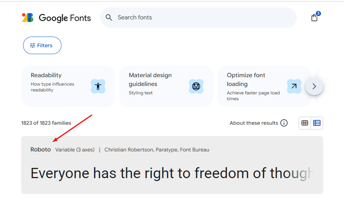Click the search magnifier icon
The width and height of the screenshot is (344, 203).
109,18
